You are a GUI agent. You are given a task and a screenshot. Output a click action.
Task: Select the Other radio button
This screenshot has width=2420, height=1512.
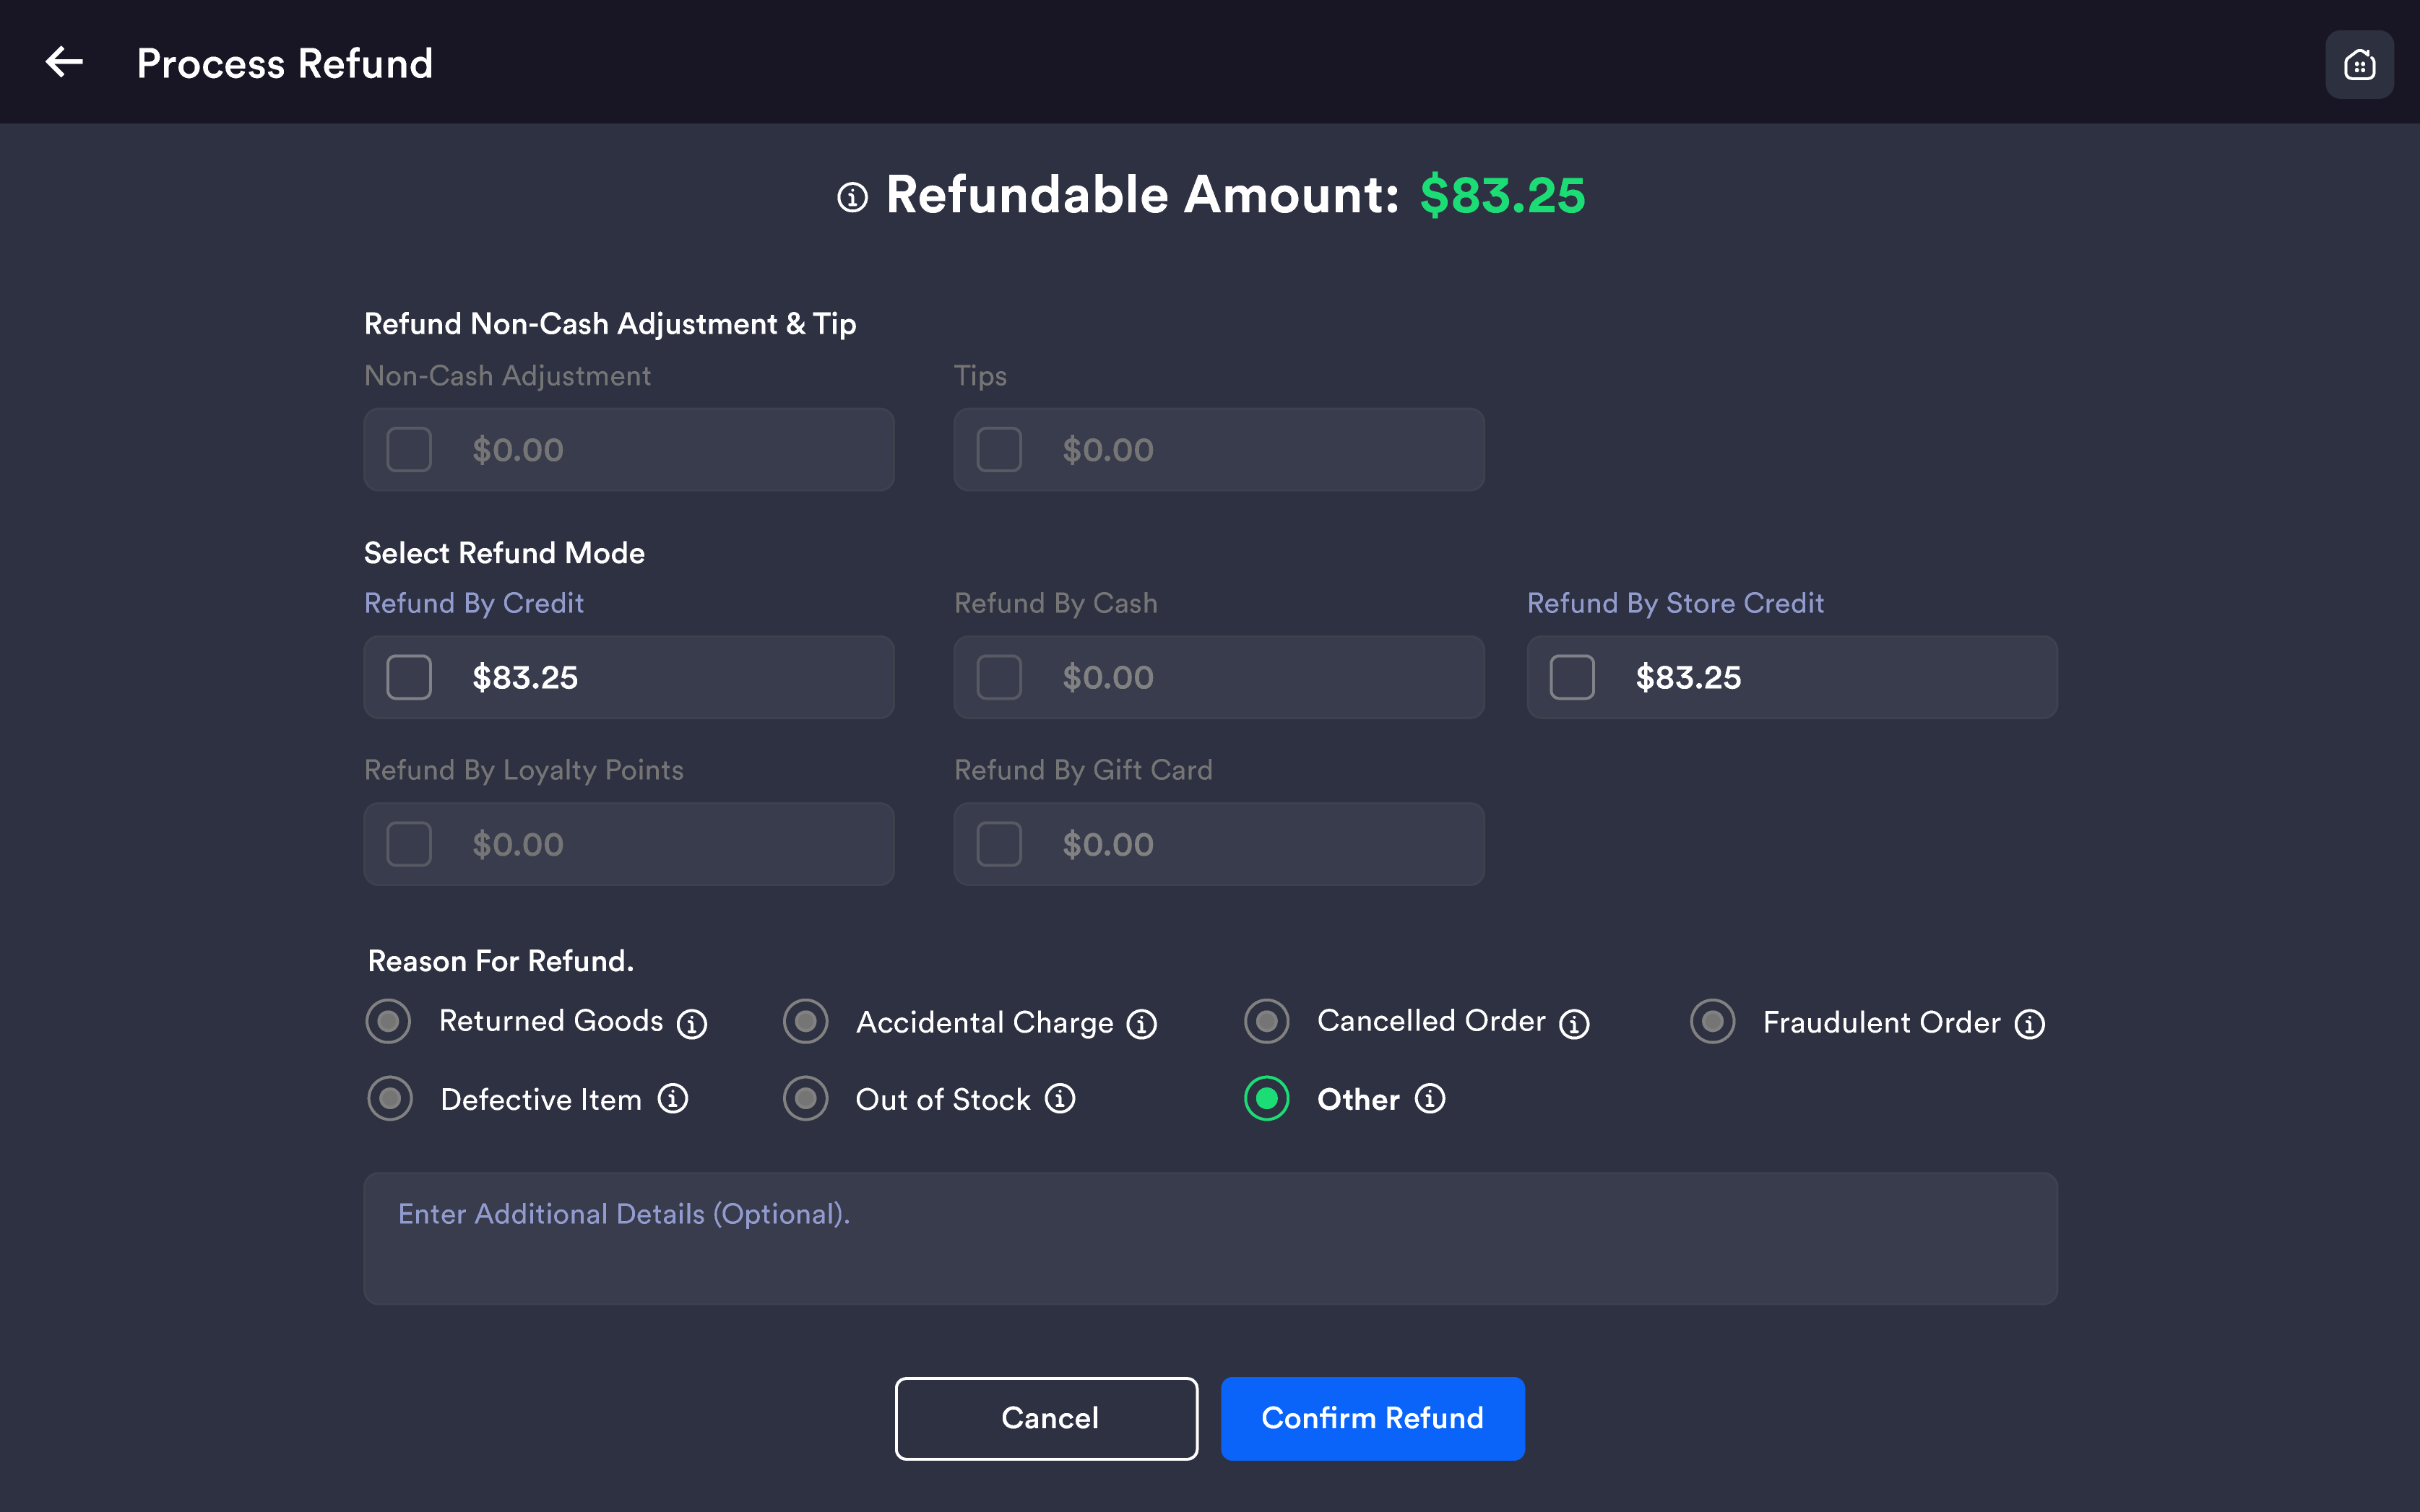tap(1266, 1098)
